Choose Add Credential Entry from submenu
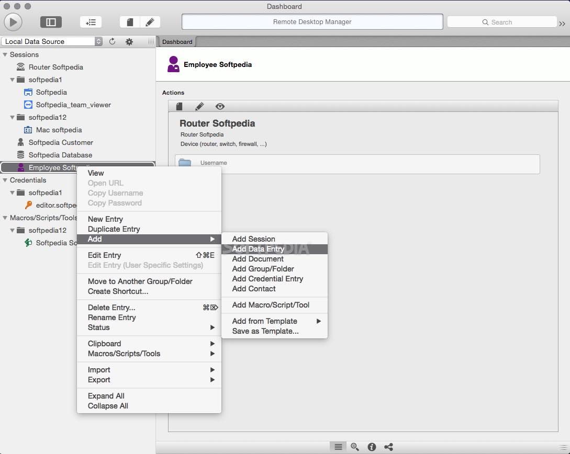This screenshot has height=454, width=570. click(x=274, y=279)
